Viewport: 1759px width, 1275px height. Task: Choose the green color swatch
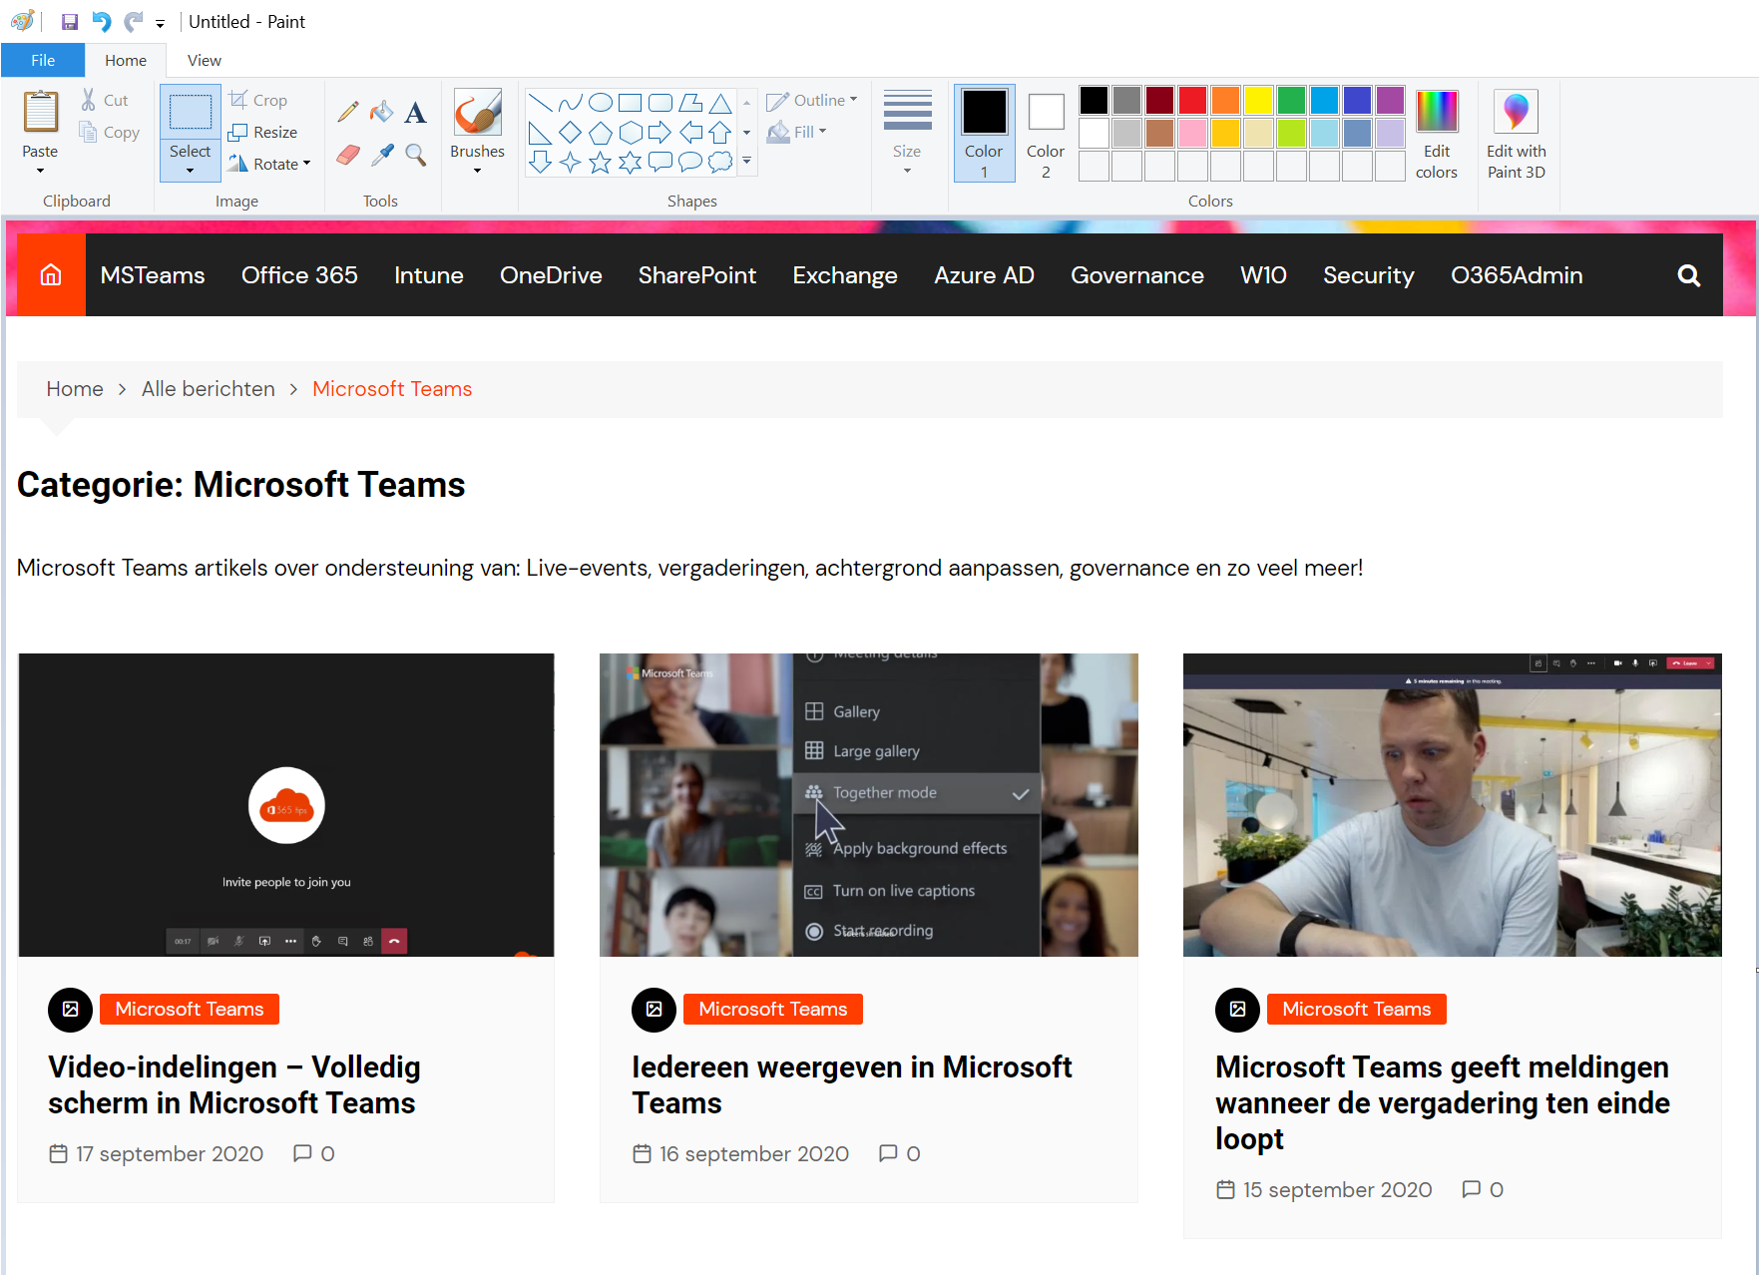coord(1291,100)
